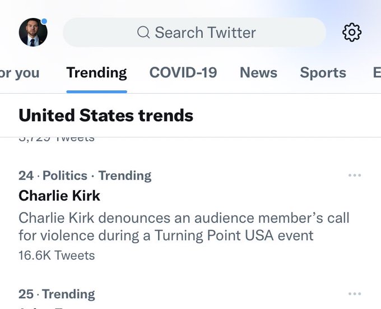
Task: Open the Charlie Kirk trending topic
Action: pyautogui.click(x=59, y=196)
